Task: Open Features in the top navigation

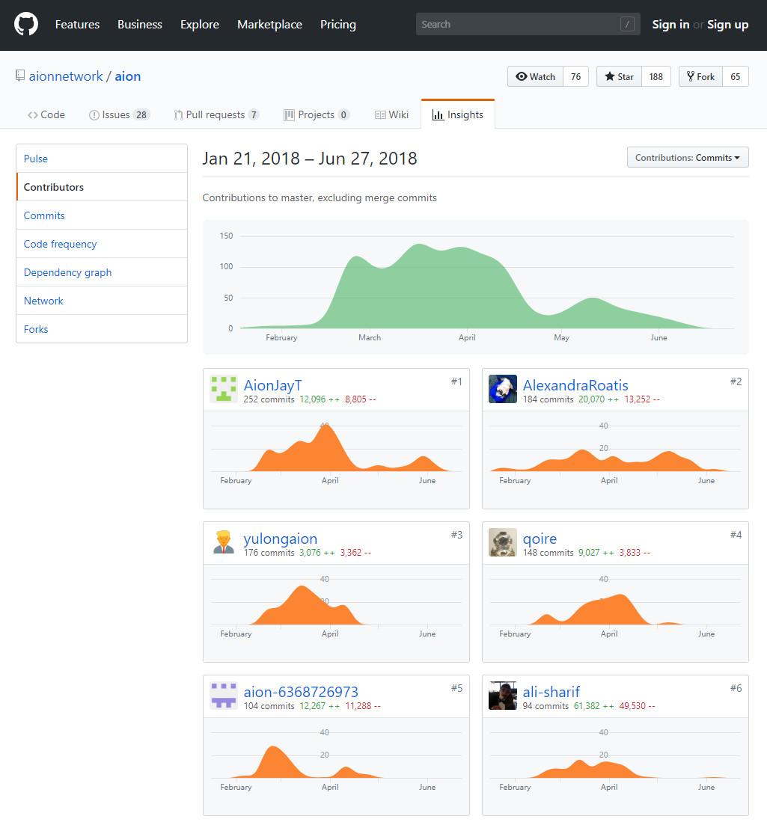Action: [77, 25]
